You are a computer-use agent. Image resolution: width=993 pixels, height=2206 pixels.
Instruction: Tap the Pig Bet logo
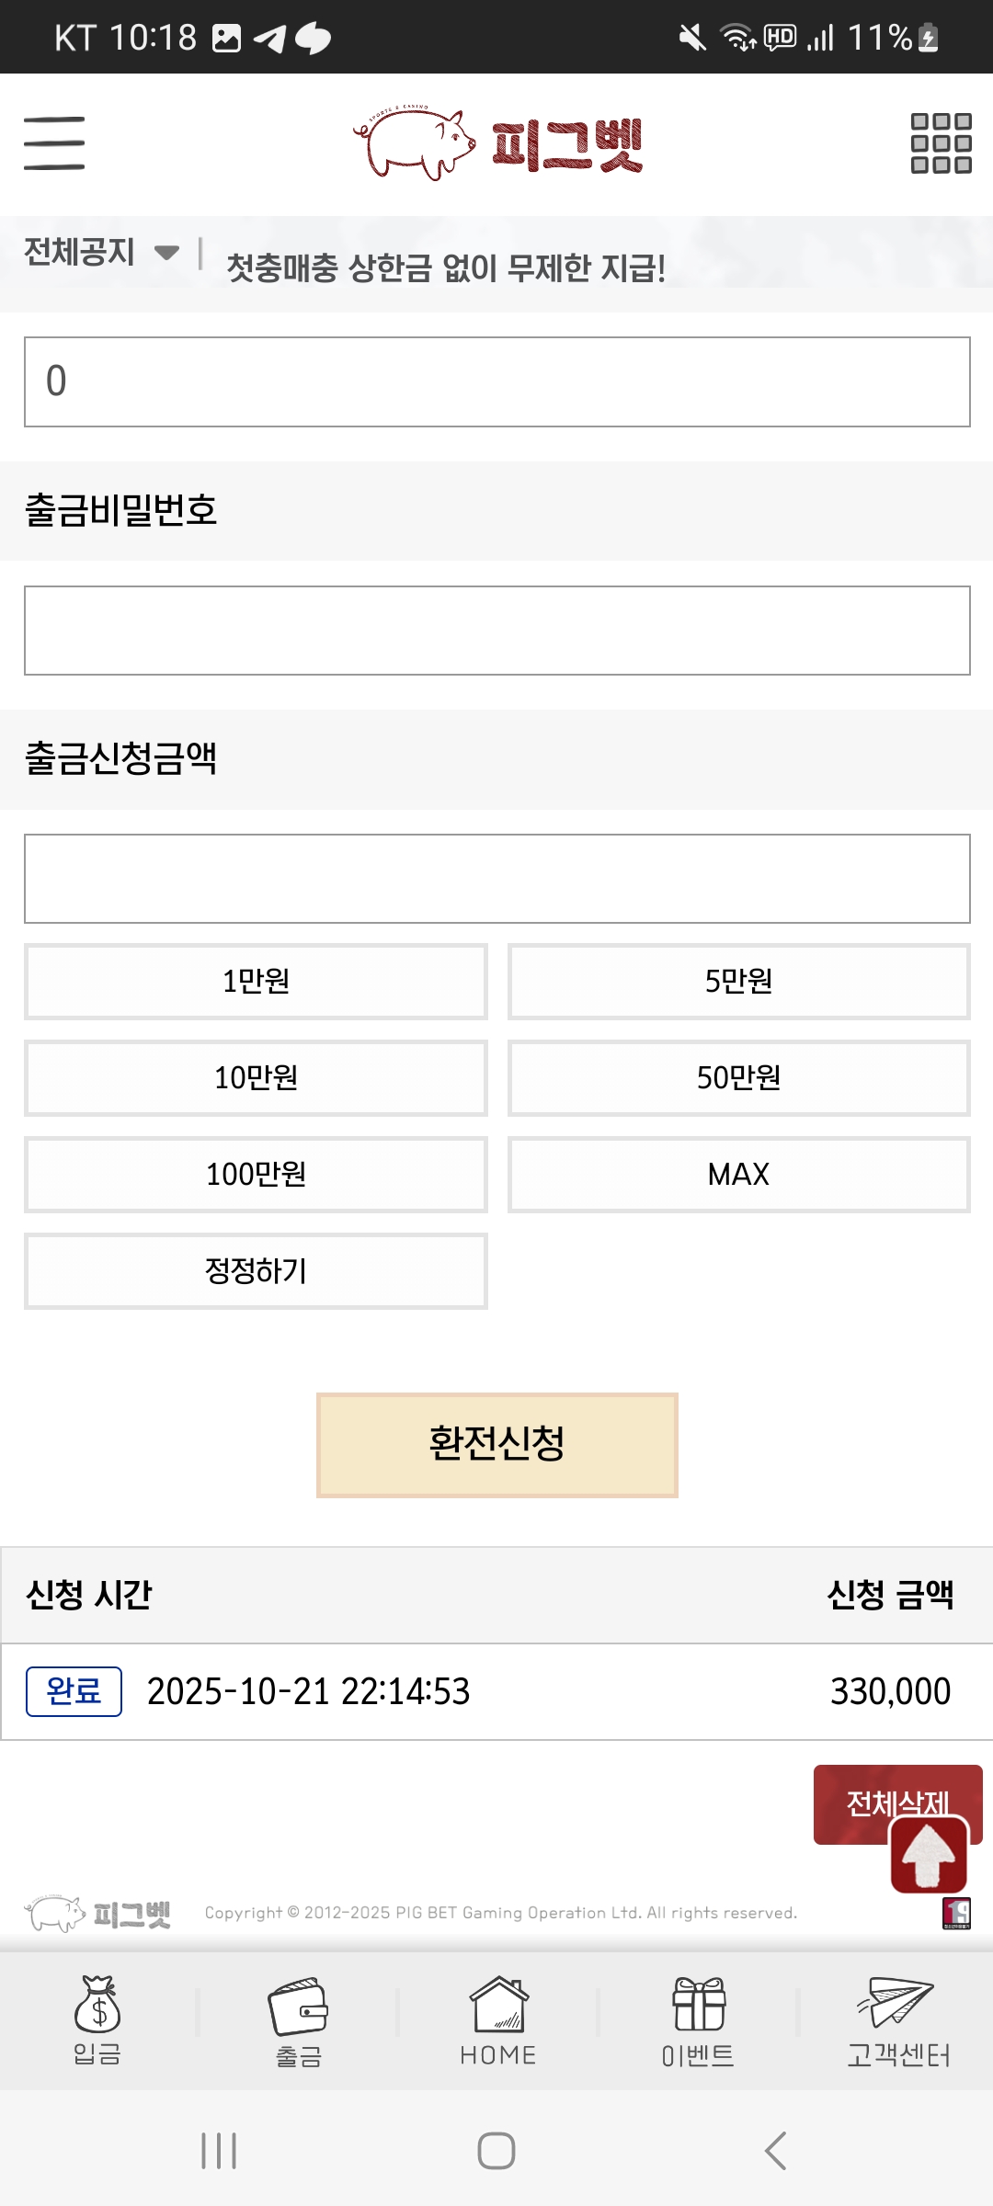pos(497,144)
